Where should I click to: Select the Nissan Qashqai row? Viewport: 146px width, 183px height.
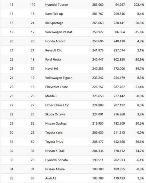(74, 124)
